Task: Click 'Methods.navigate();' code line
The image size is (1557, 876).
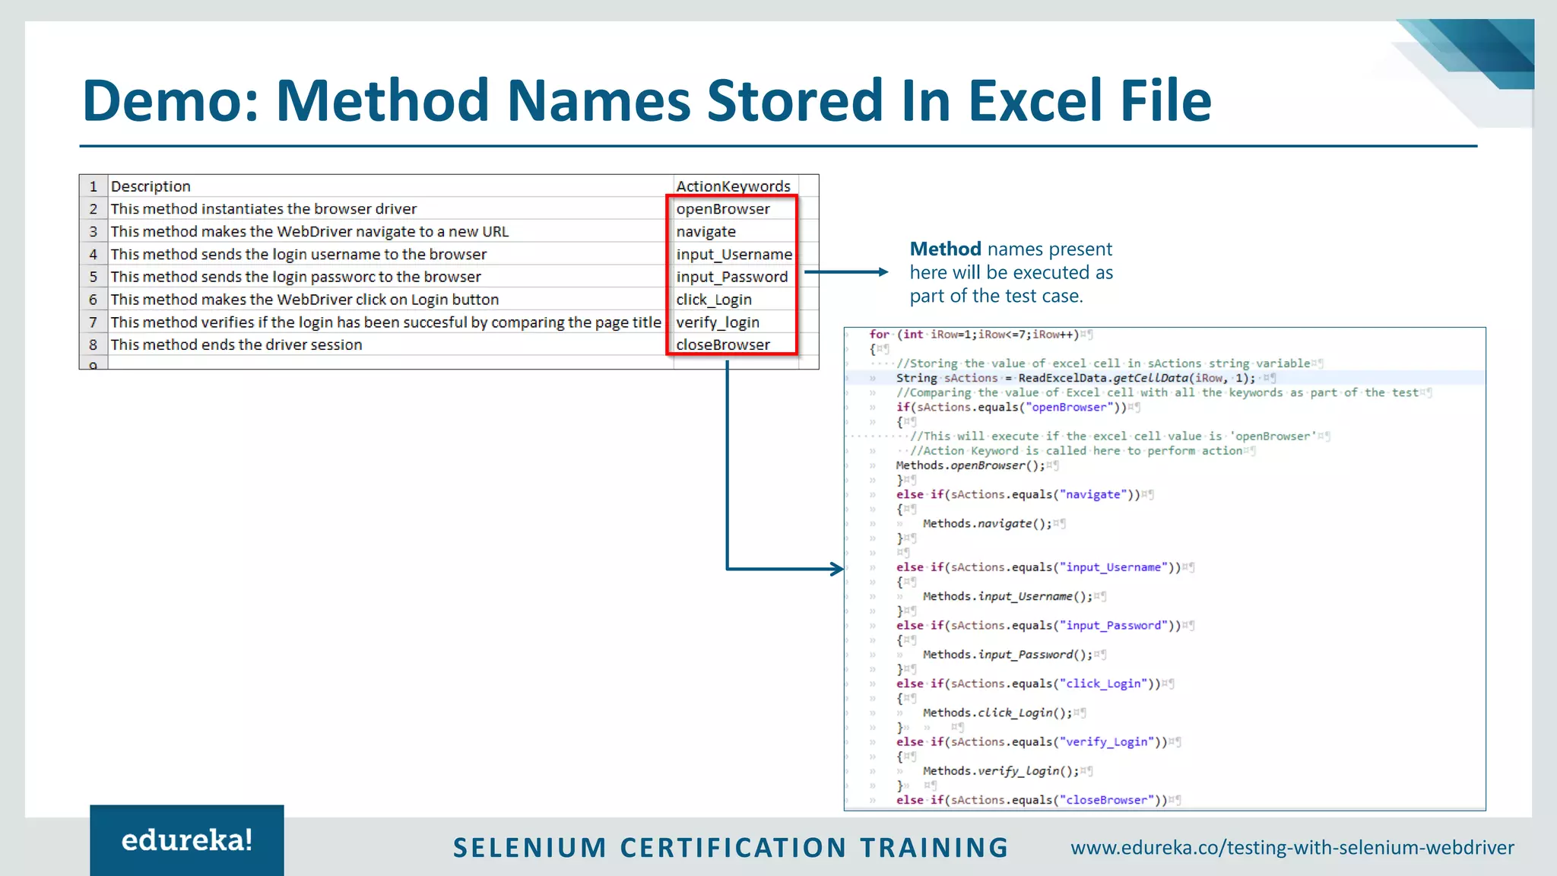Action: [988, 523]
